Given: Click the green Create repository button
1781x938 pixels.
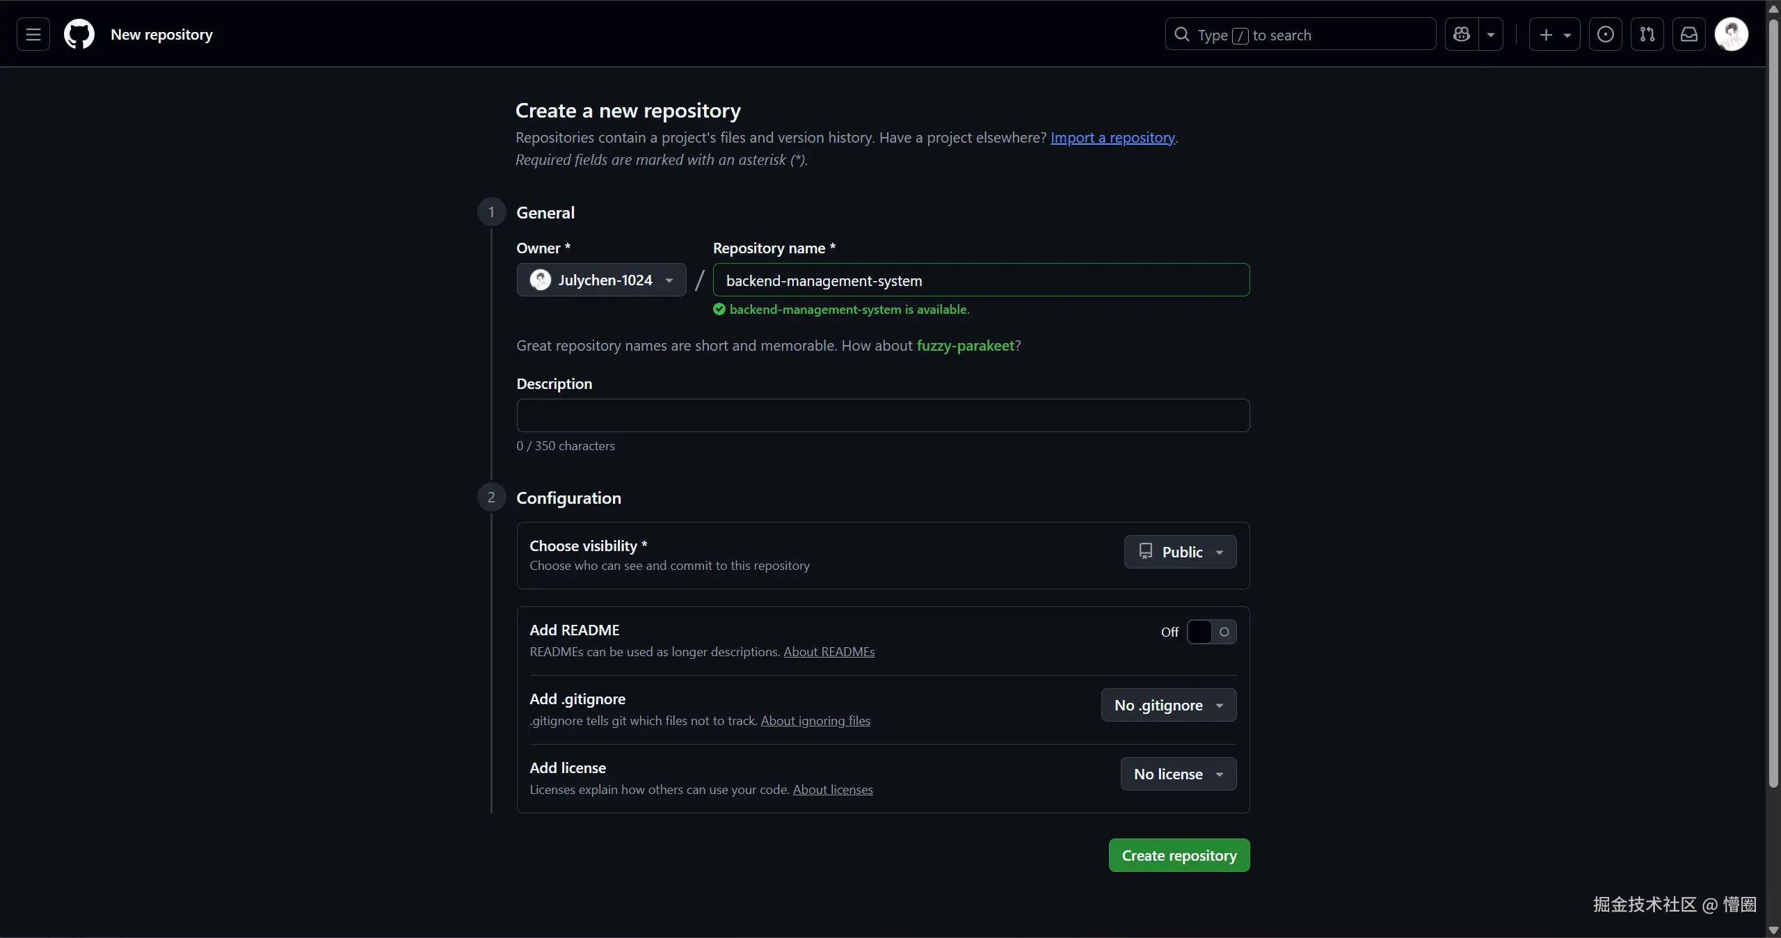Looking at the screenshot, I should tap(1179, 855).
